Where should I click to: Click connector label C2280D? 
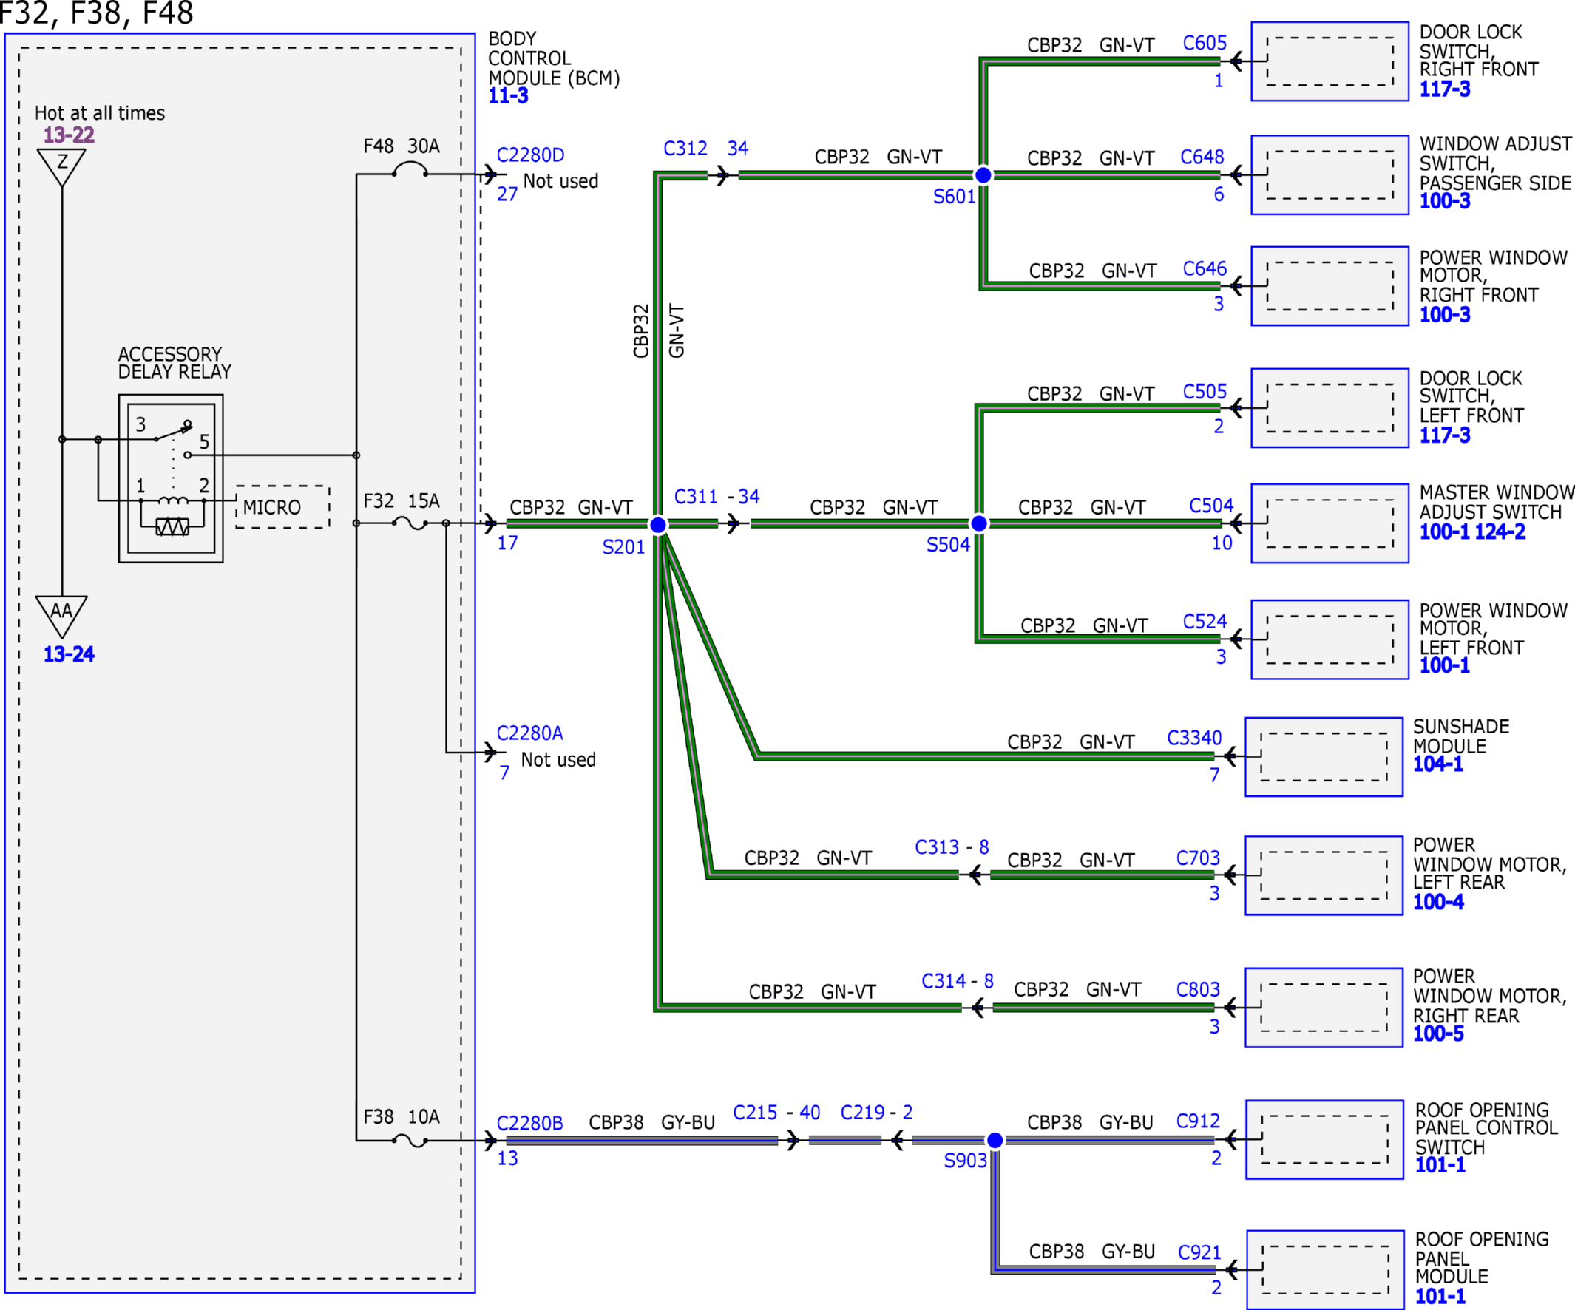click(x=530, y=155)
